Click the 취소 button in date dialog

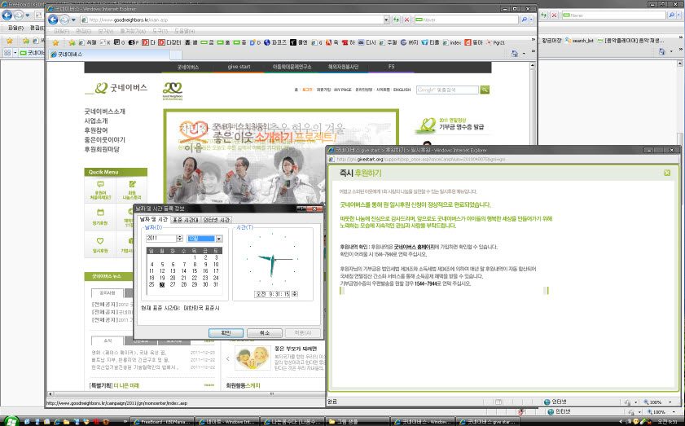coord(264,333)
